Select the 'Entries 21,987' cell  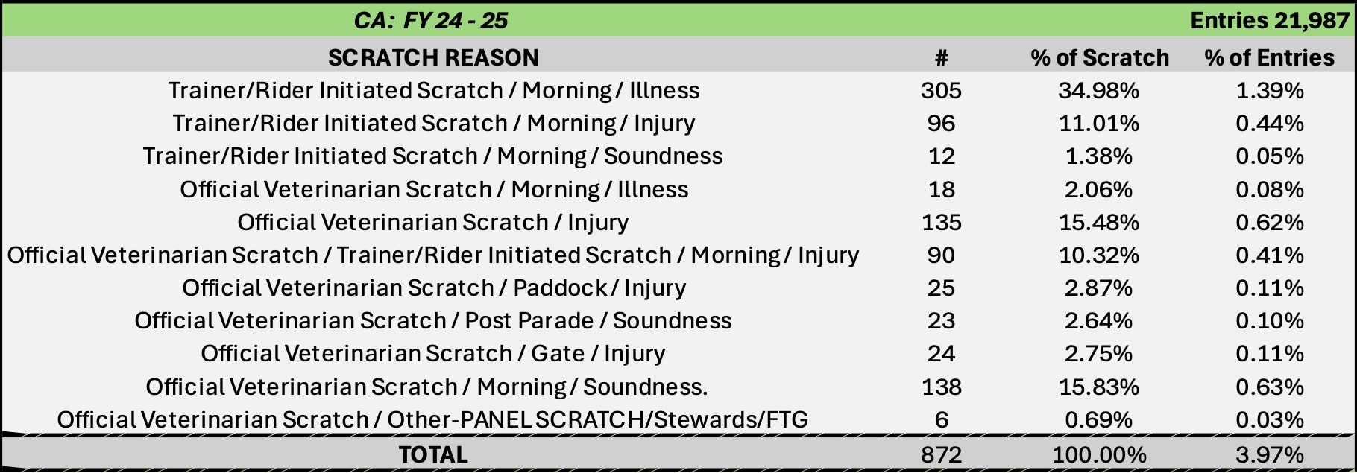(x=1269, y=20)
